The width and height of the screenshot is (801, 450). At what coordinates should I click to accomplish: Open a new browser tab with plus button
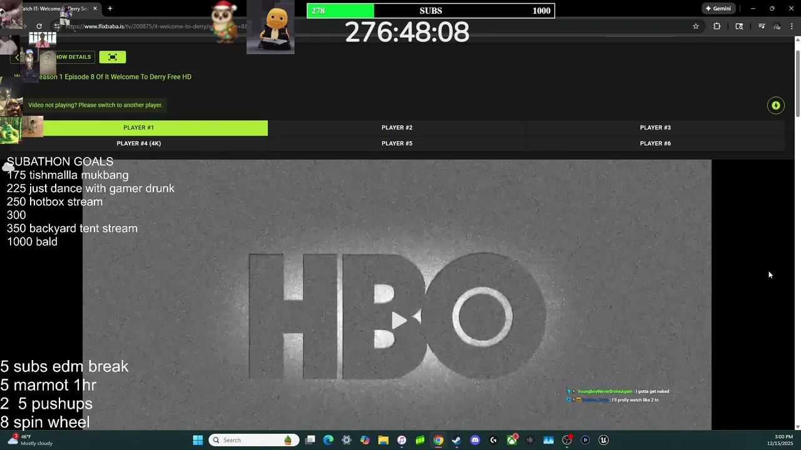click(x=110, y=9)
